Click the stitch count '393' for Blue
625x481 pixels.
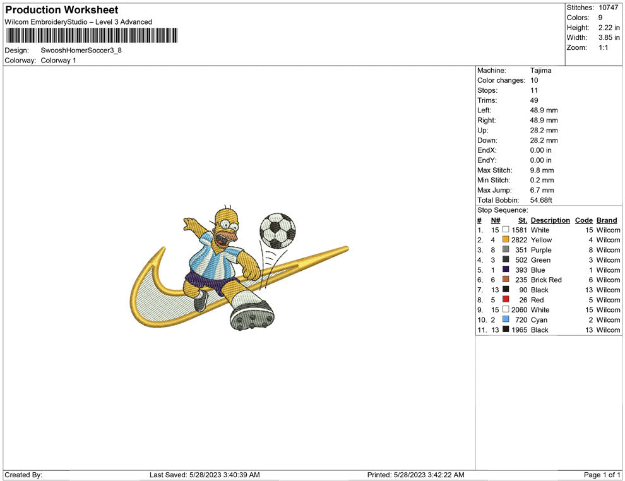point(521,270)
